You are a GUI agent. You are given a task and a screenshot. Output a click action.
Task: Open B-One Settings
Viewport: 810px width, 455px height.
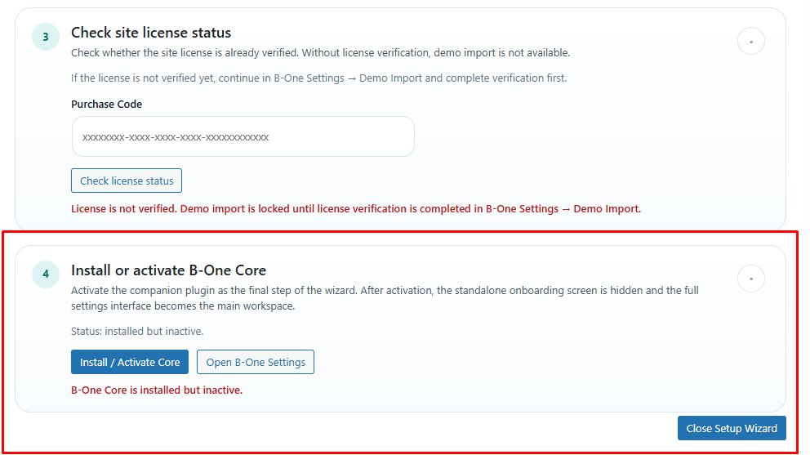point(255,362)
